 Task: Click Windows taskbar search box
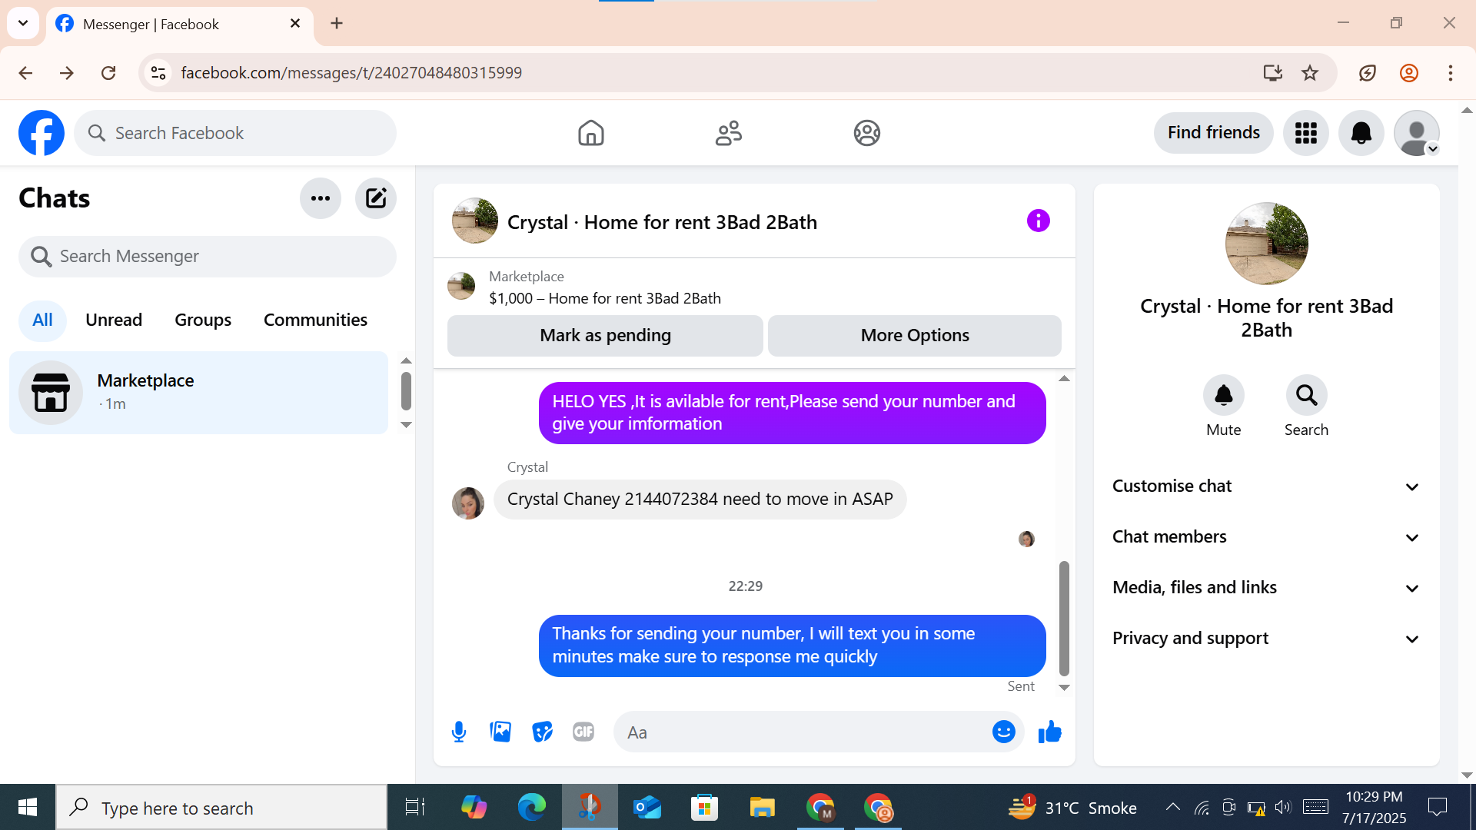point(222,807)
